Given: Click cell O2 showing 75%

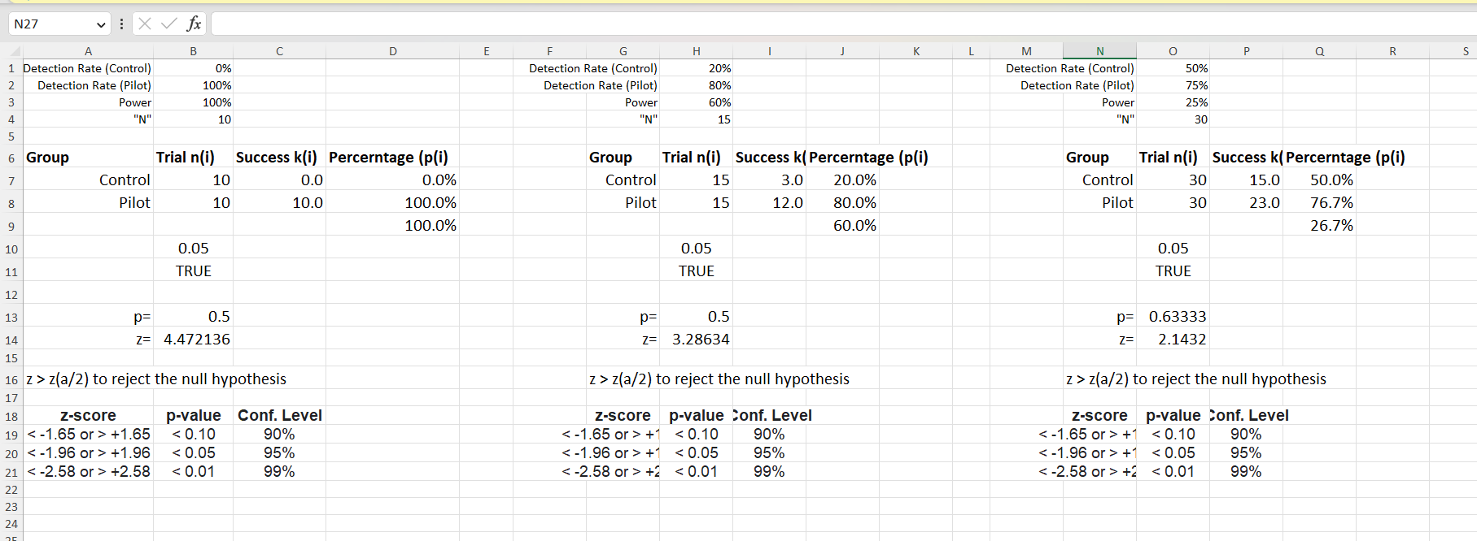Looking at the screenshot, I should point(1173,85).
